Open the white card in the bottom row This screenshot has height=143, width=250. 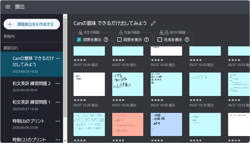pos(239,125)
